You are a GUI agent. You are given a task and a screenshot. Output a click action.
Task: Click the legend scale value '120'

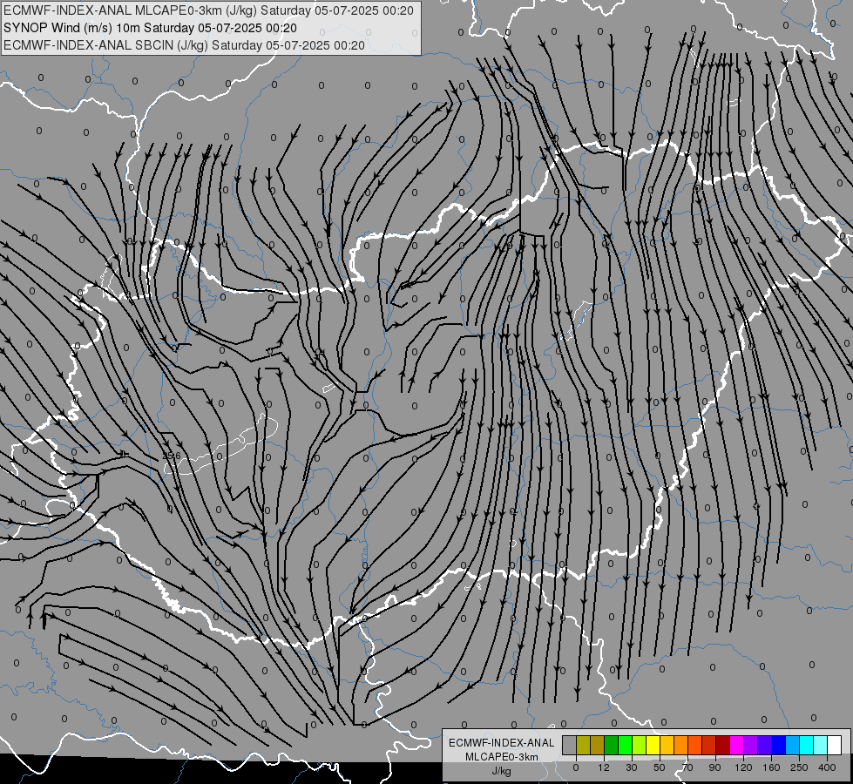coord(743,767)
